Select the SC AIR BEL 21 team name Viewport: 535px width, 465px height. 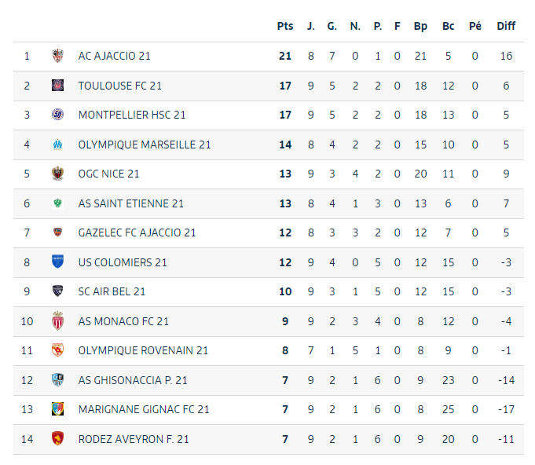click(112, 291)
